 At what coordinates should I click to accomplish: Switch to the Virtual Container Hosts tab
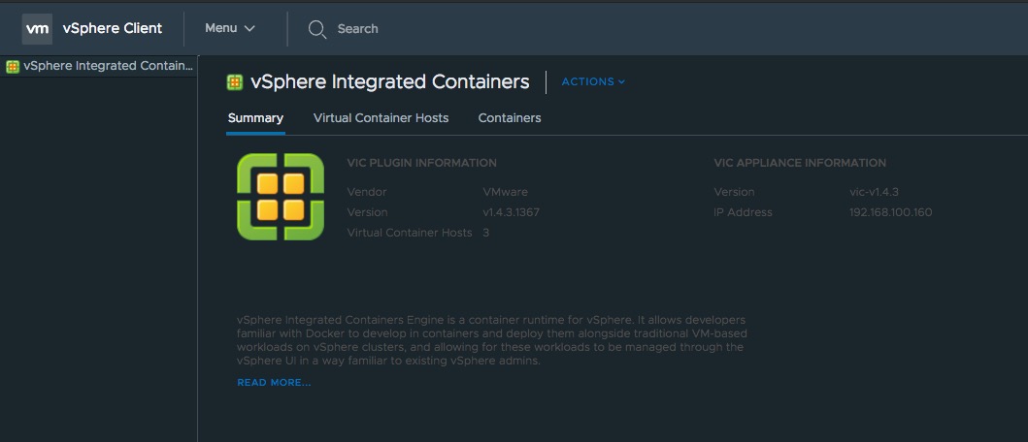point(381,118)
